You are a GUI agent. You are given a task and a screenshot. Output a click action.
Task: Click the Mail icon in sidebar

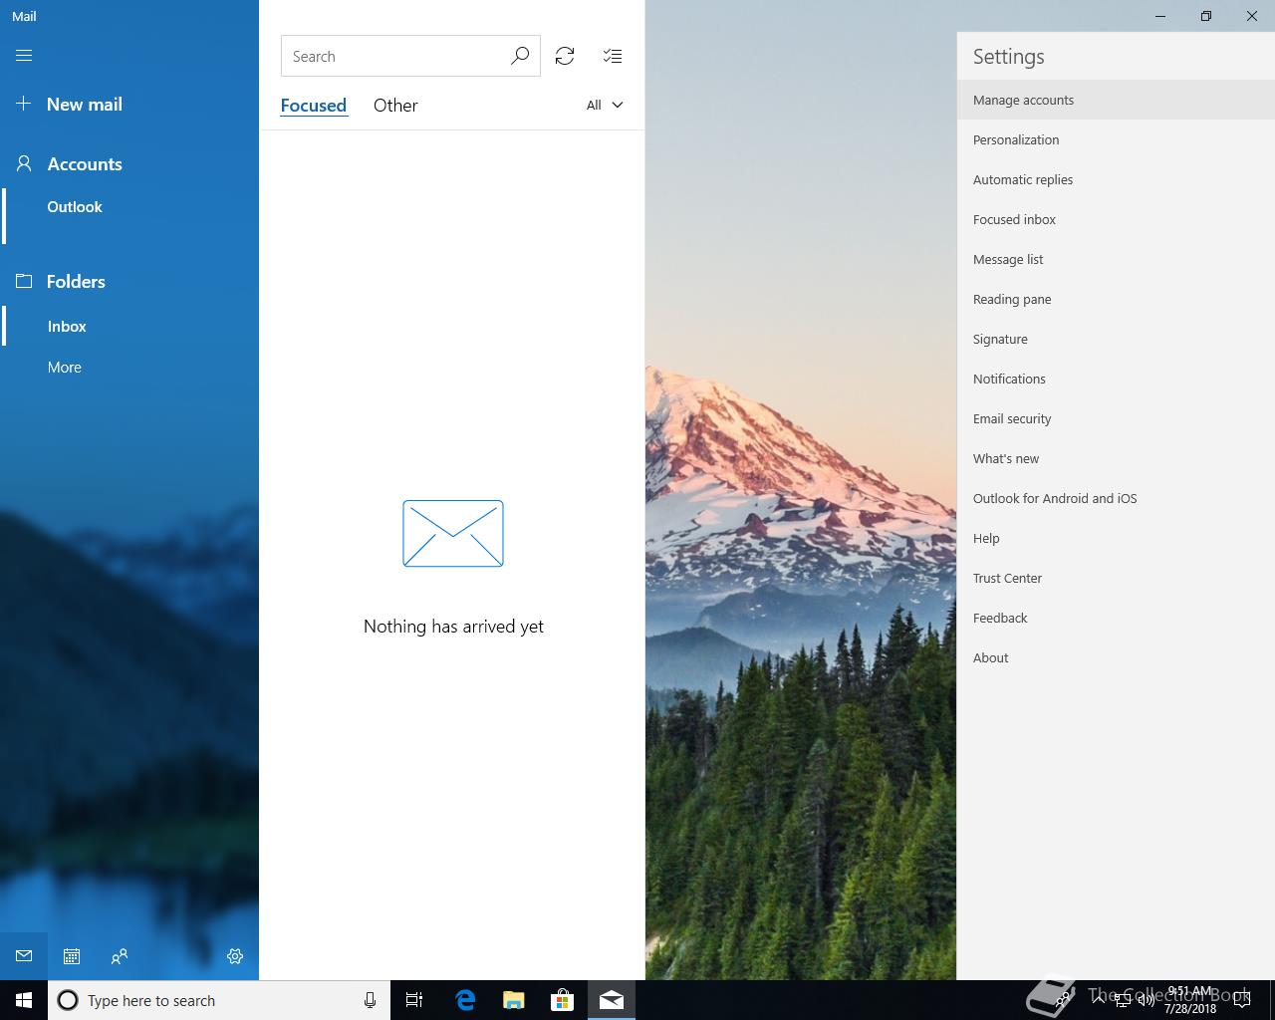tap(24, 956)
